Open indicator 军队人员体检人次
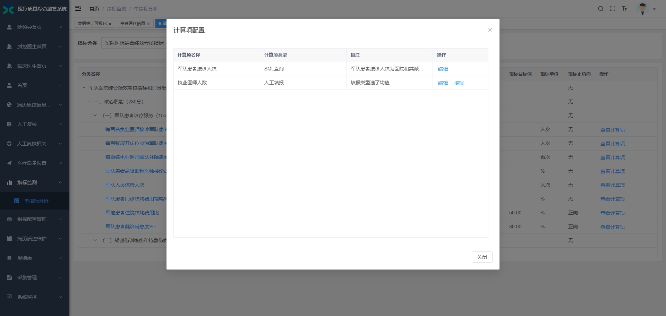666x316 pixels. tap(125, 185)
